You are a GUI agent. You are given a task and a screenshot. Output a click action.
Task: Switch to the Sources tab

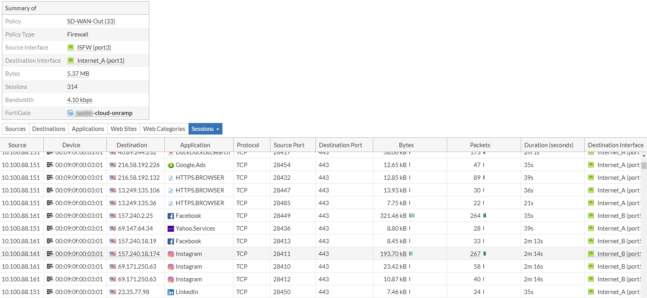point(15,129)
